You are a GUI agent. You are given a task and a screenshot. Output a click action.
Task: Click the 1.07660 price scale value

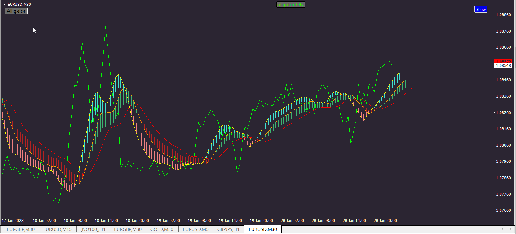point(503,210)
